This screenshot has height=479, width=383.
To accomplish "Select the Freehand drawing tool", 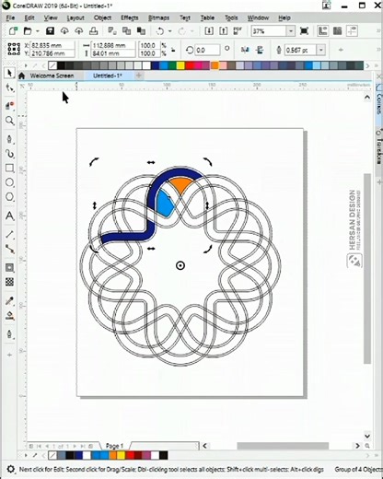I will point(9,139).
